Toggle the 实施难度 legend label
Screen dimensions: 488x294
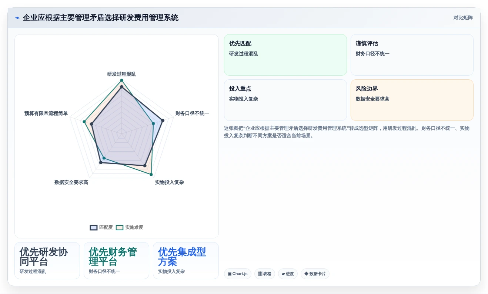[134, 228]
